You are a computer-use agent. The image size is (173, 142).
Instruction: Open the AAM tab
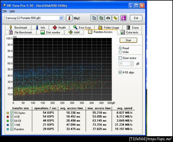(74, 32)
